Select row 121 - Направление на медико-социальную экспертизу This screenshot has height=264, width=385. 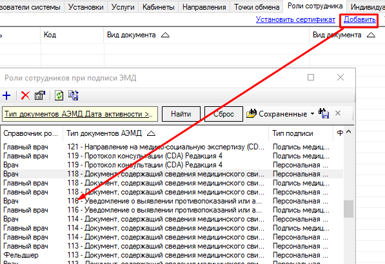(172, 147)
